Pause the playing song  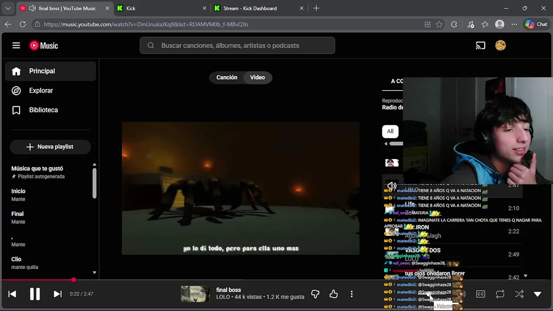(x=35, y=294)
